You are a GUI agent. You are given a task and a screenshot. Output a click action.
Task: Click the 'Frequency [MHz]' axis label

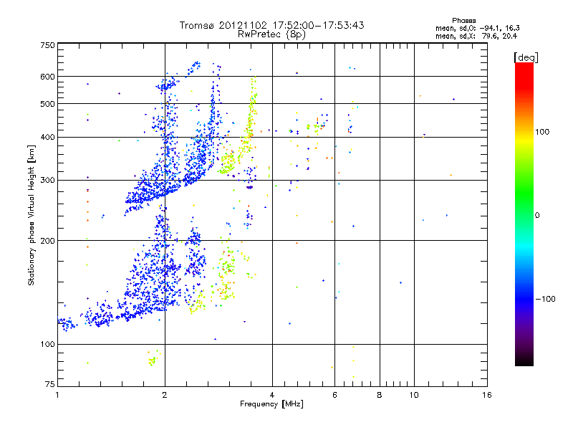271,404
